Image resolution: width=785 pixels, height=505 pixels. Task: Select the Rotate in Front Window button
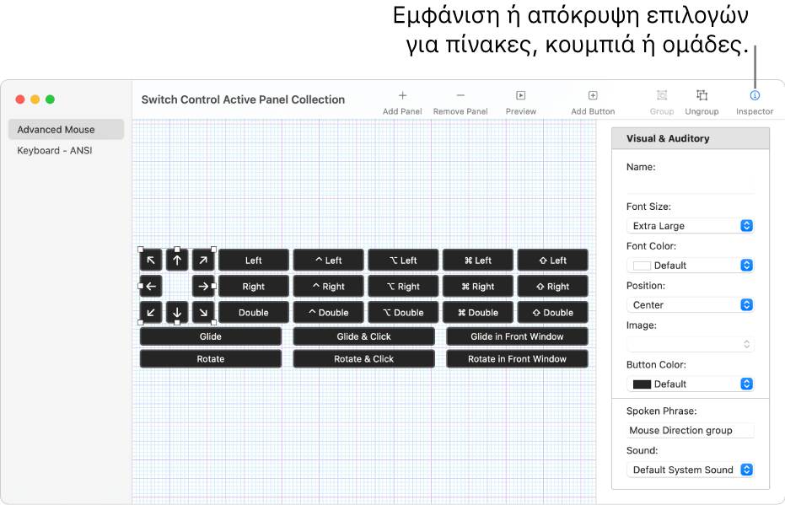(x=517, y=359)
